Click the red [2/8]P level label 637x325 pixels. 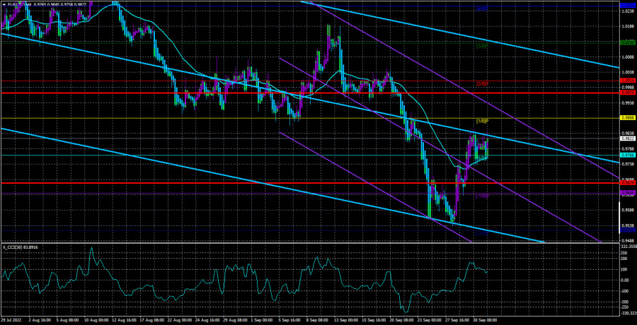(x=482, y=83)
